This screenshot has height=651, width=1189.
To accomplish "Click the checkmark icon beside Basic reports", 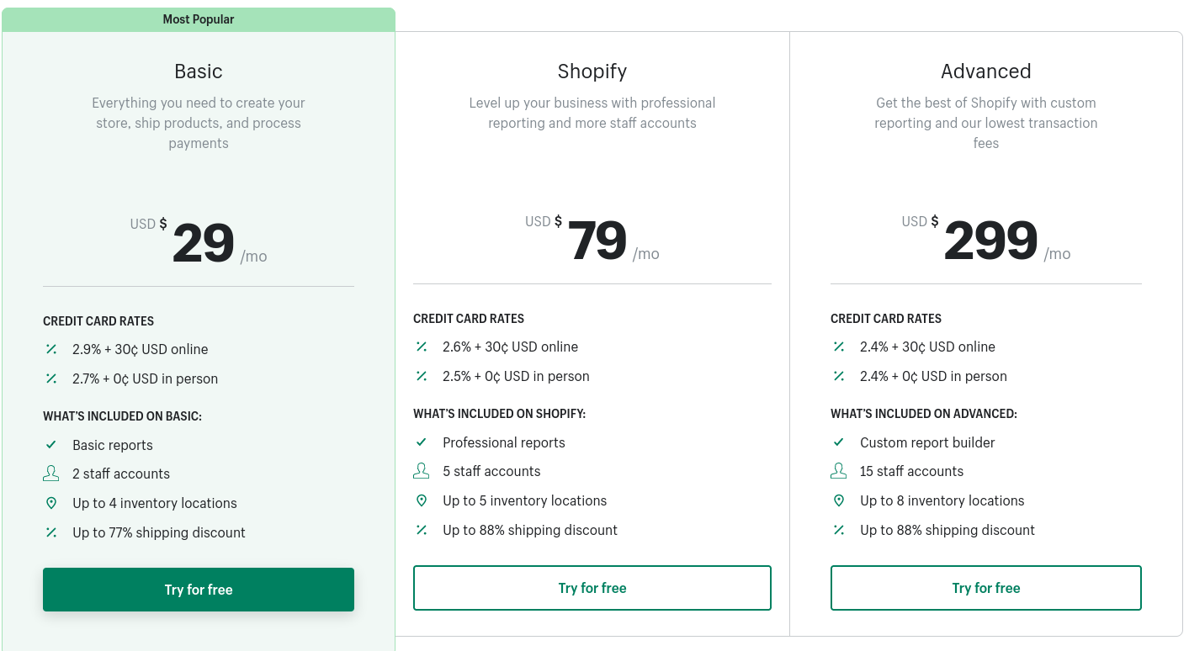I will tap(51, 445).
